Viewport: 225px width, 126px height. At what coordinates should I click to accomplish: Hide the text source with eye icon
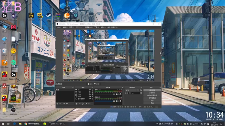pos(90,97)
